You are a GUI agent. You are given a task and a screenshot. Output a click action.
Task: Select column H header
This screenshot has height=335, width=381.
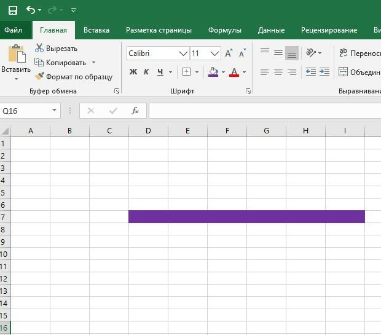click(x=305, y=131)
